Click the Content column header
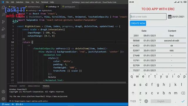 pyautogui.click(x=172, y=31)
